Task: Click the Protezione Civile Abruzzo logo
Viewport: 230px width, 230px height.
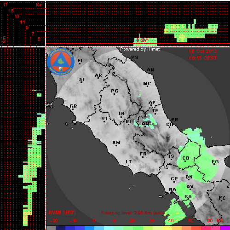Action: pos(61,62)
